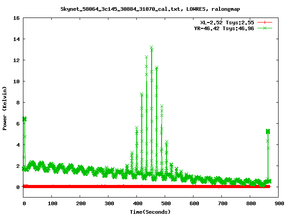Click y-axis tick label 16
Image resolution: width=288 pixels, height=216 pixels.
click(x=16, y=18)
